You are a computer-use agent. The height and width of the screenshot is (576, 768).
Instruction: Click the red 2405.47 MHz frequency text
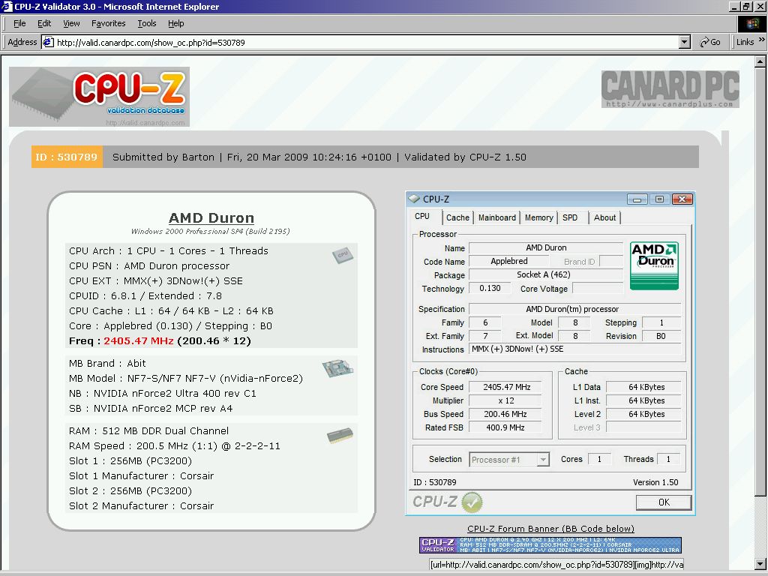pos(139,341)
